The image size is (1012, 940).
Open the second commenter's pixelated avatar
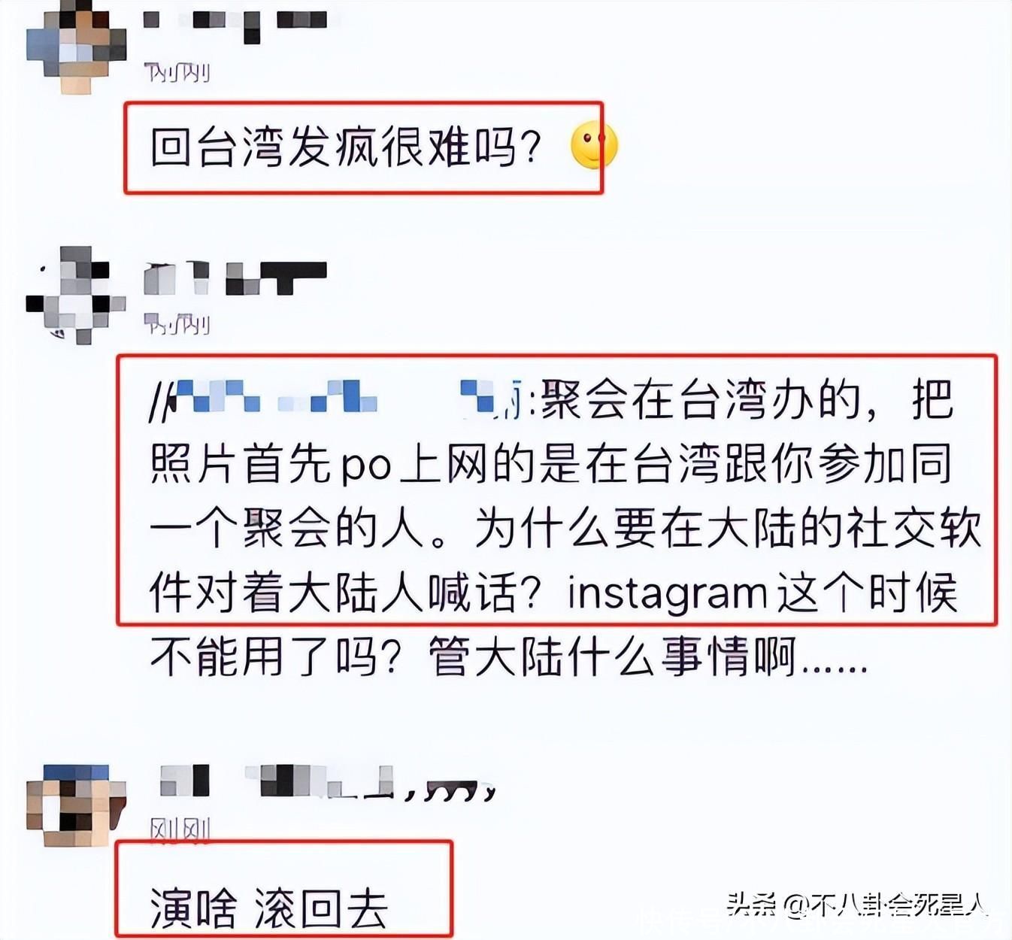click(x=75, y=296)
